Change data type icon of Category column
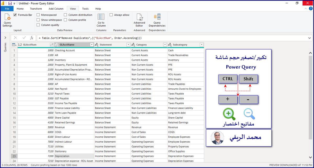 [x=133, y=45]
